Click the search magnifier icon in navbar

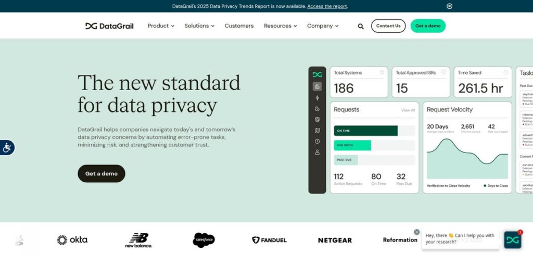tap(361, 26)
